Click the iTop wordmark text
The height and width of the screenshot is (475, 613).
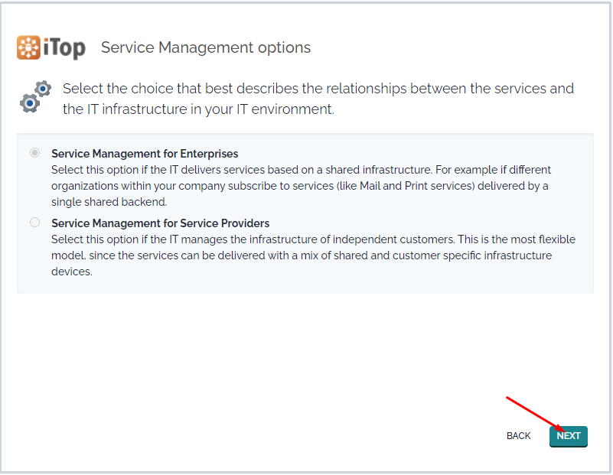coord(64,48)
